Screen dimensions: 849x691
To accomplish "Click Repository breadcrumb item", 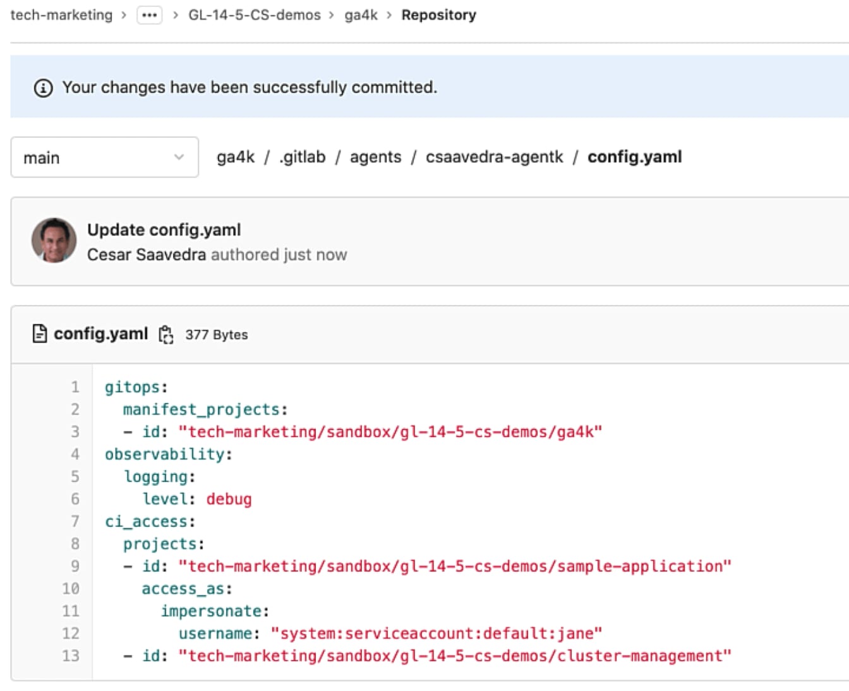I will pyautogui.click(x=439, y=15).
